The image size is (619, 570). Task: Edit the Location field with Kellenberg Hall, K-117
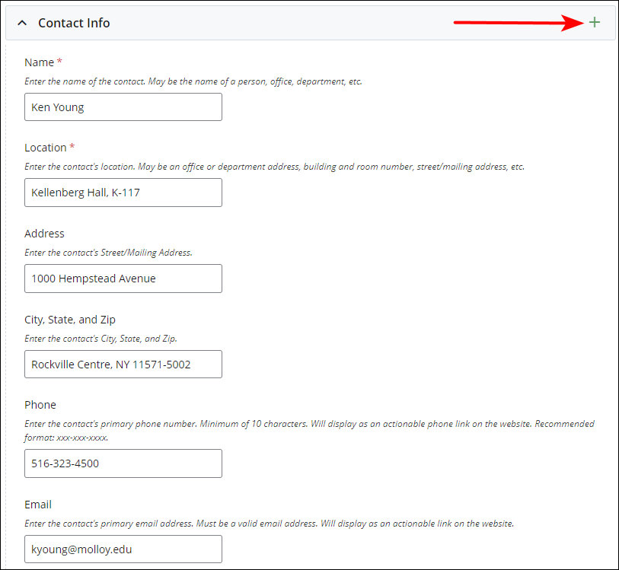click(123, 193)
